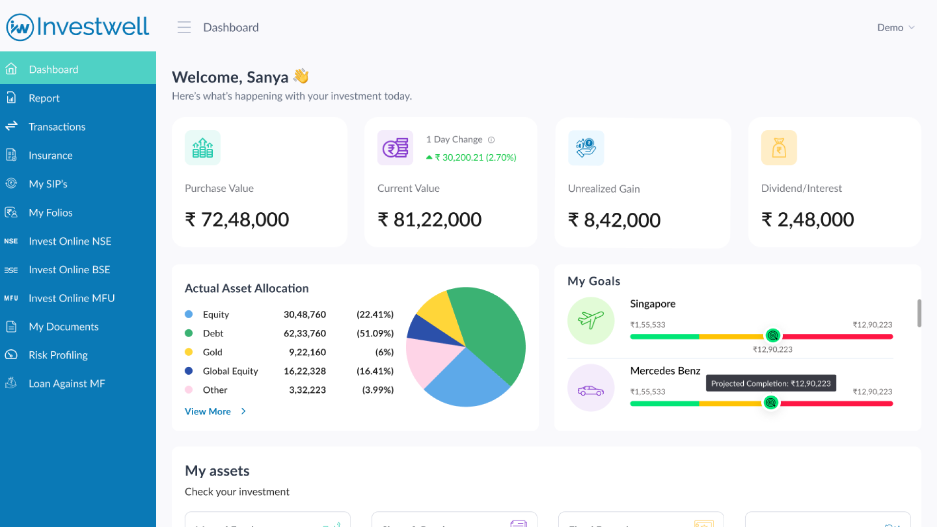Click the My Documents file icon

(x=11, y=326)
